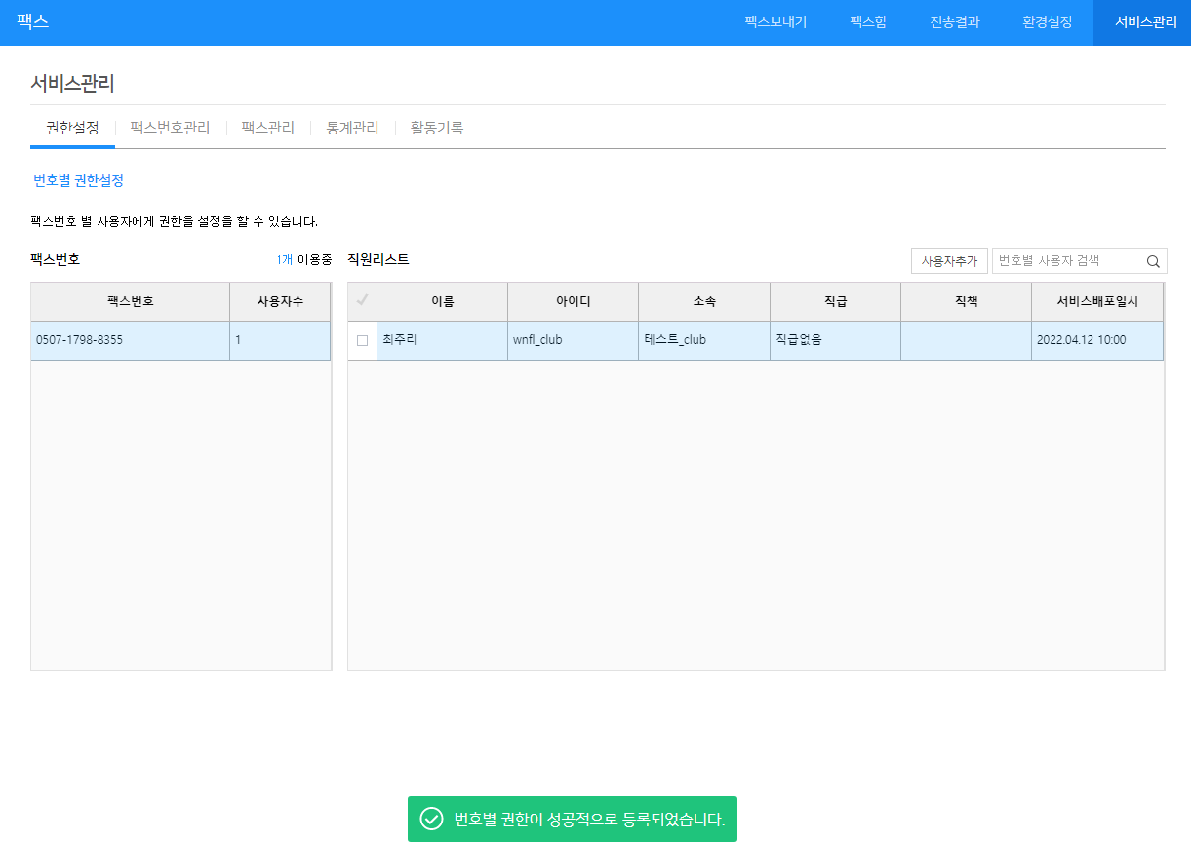1191x842 pixels.
Task: Click the 사용자추가 button
Action: click(x=948, y=261)
